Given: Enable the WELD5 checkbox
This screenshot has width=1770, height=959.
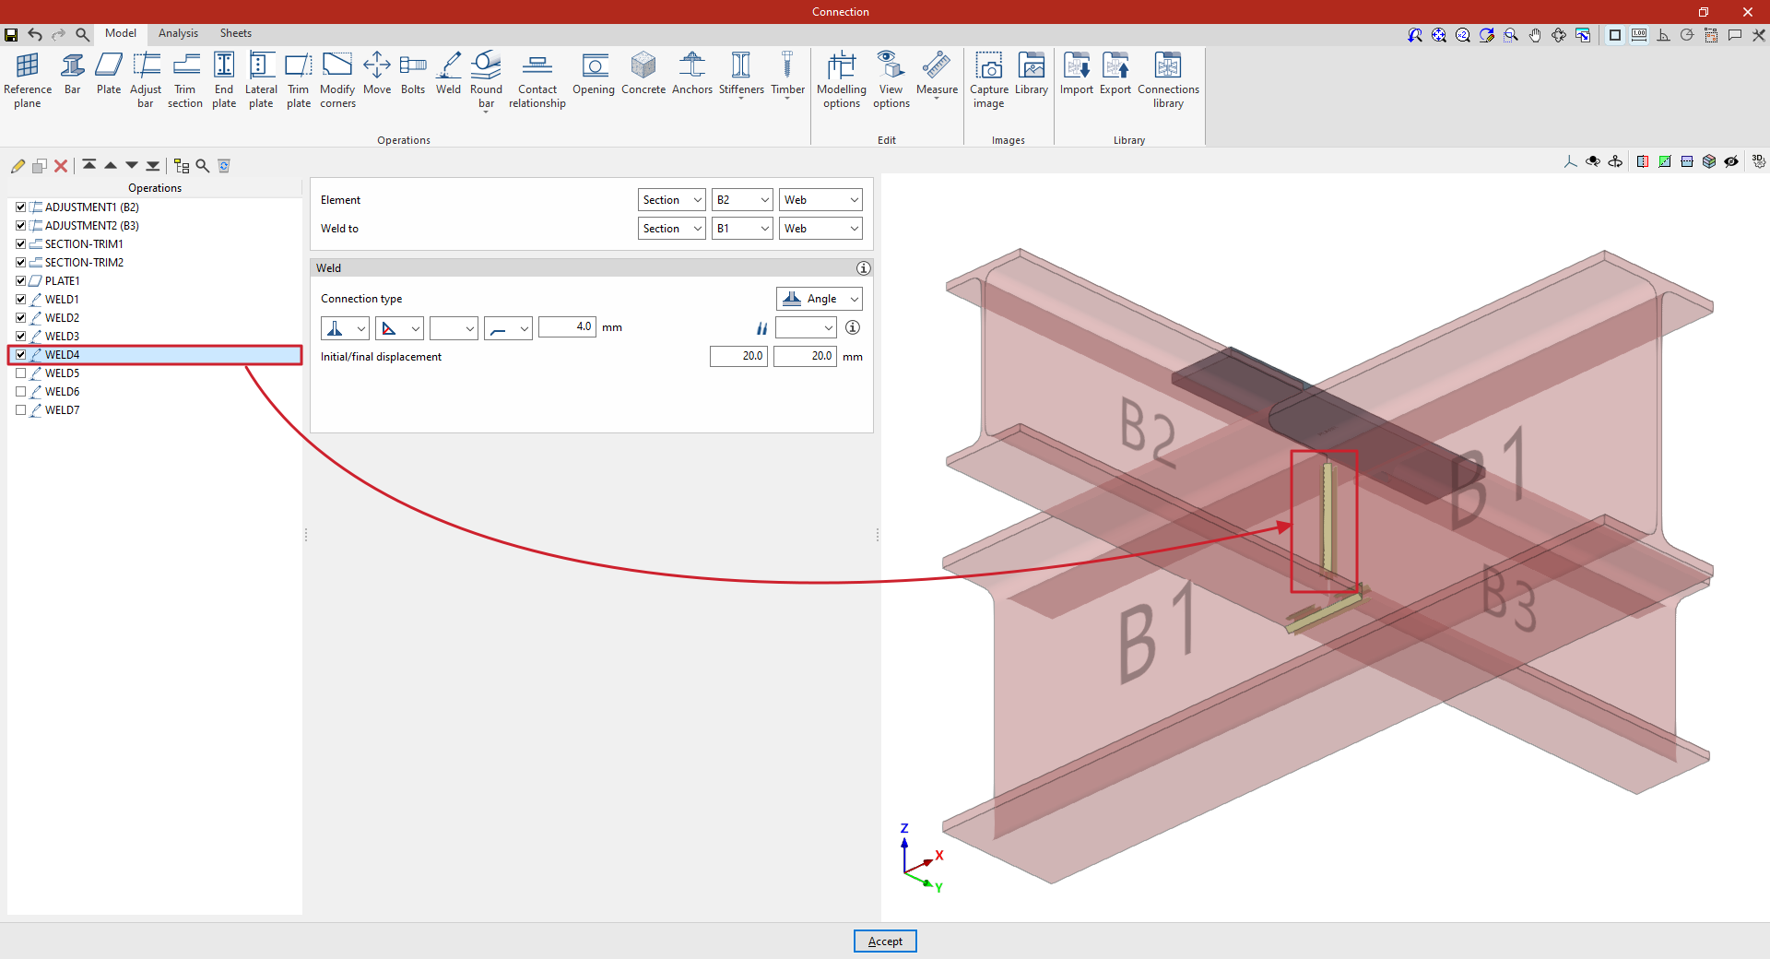Looking at the screenshot, I should click(21, 373).
